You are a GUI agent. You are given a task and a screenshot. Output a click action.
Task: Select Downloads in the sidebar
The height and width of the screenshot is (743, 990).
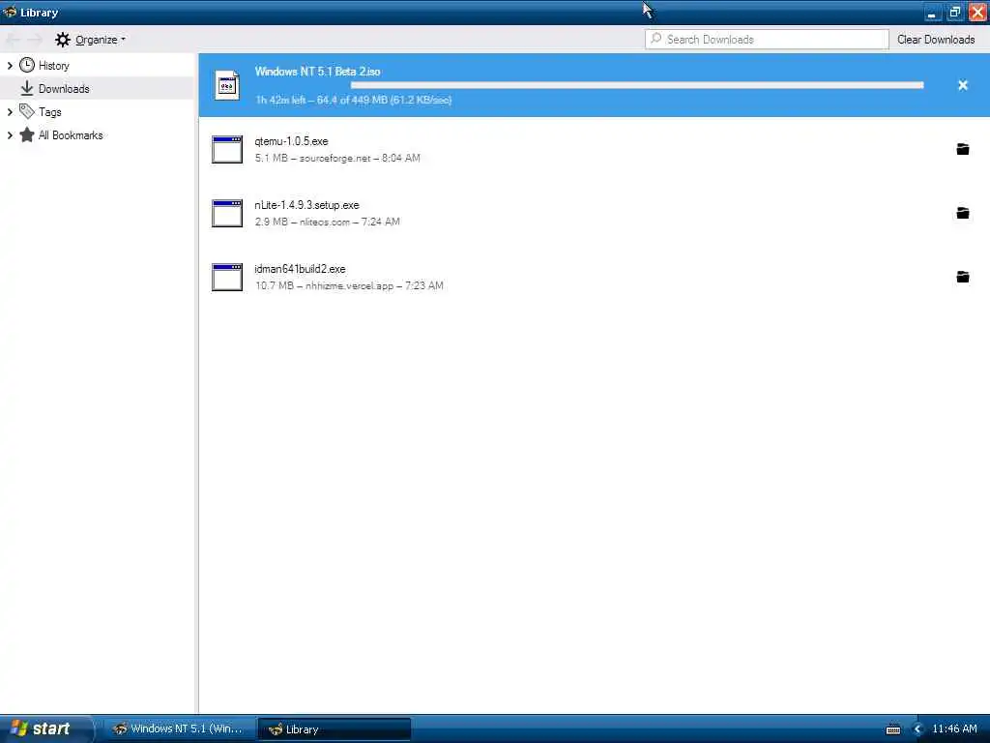point(64,88)
